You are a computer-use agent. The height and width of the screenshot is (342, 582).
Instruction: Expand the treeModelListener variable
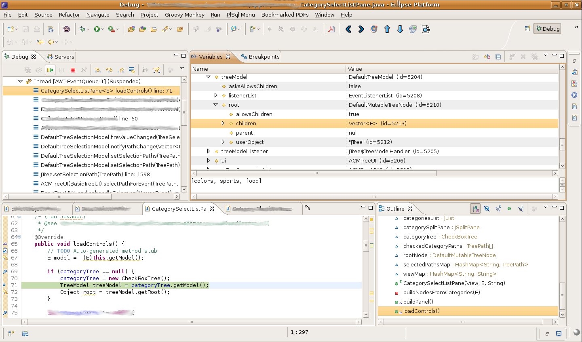coord(209,151)
